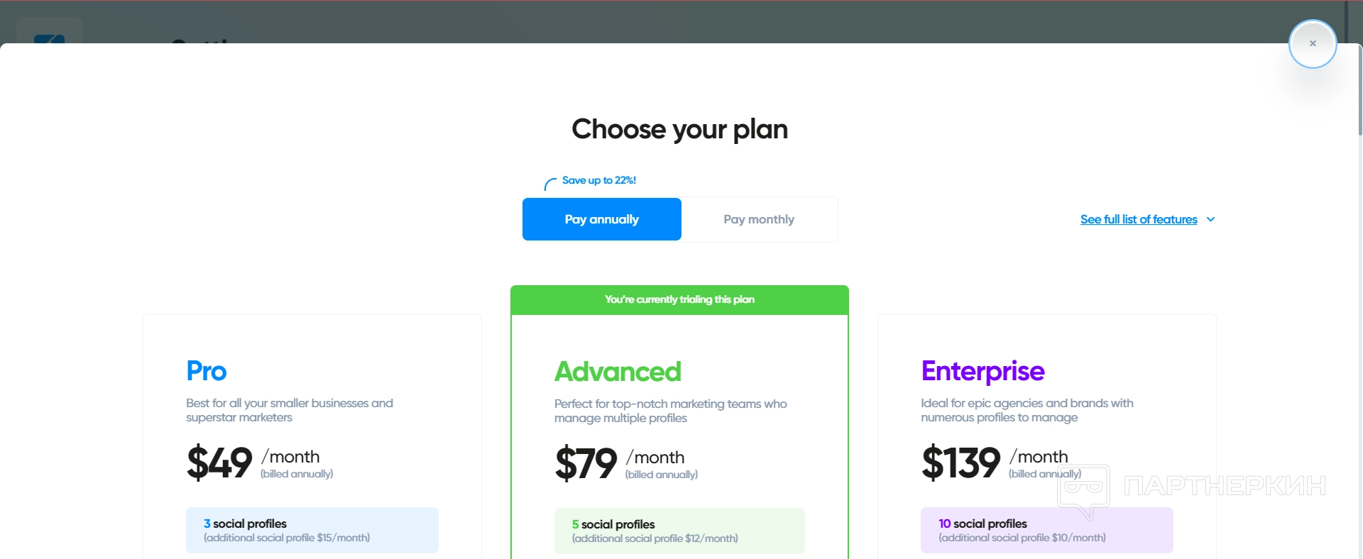Screen dimensions: 1363x559
Task: Click the Pro plan title
Action: [207, 371]
